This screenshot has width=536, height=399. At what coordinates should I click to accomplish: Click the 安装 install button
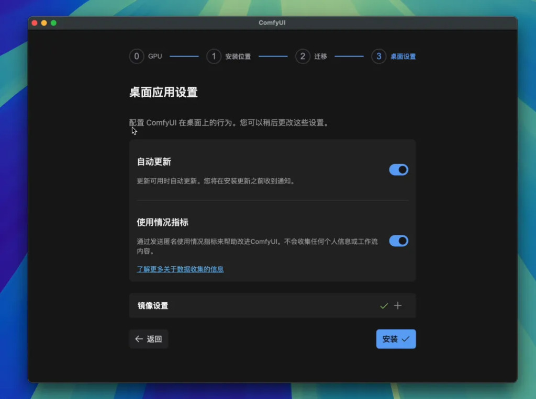(396, 339)
